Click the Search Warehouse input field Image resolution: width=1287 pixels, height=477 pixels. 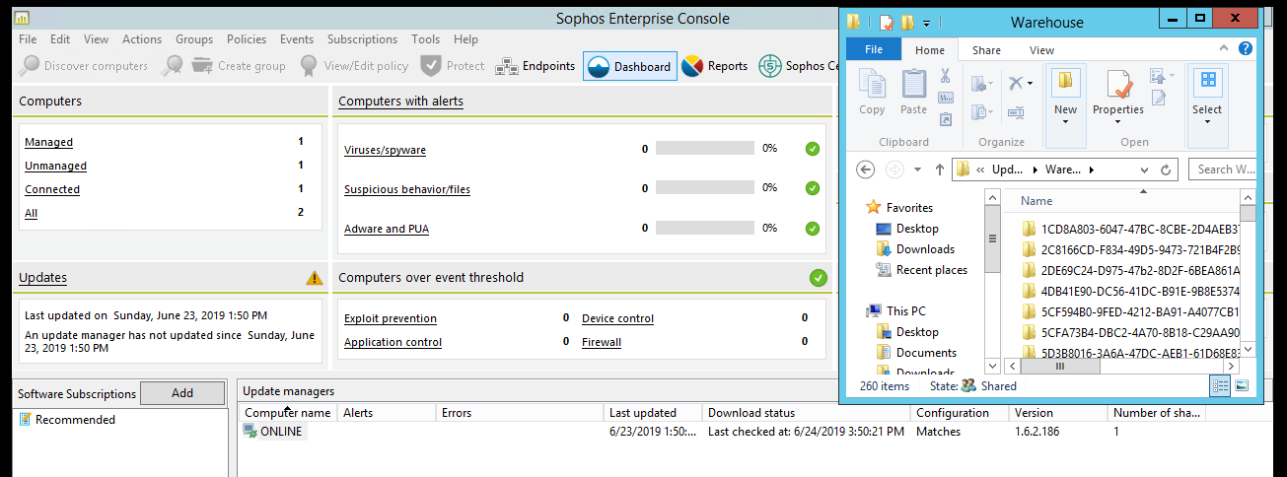1221,170
